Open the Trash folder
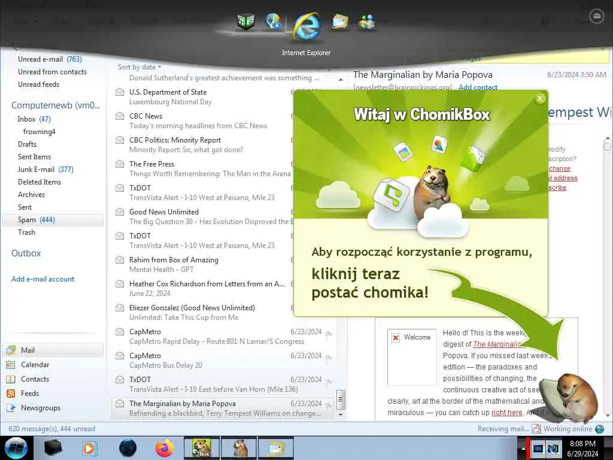The image size is (613, 460). tap(26, 232)
